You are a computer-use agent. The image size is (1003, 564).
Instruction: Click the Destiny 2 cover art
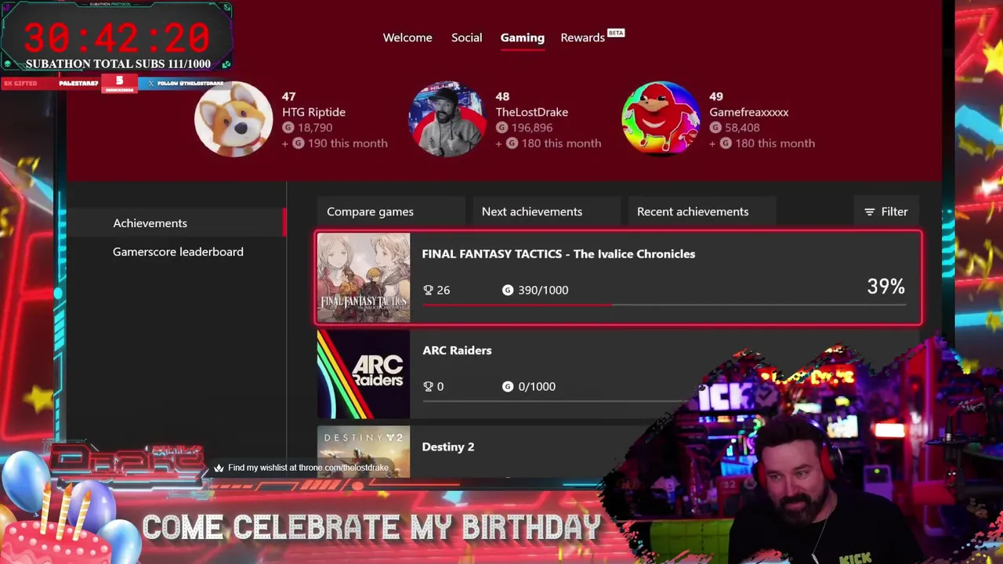[x=364, y=452]
